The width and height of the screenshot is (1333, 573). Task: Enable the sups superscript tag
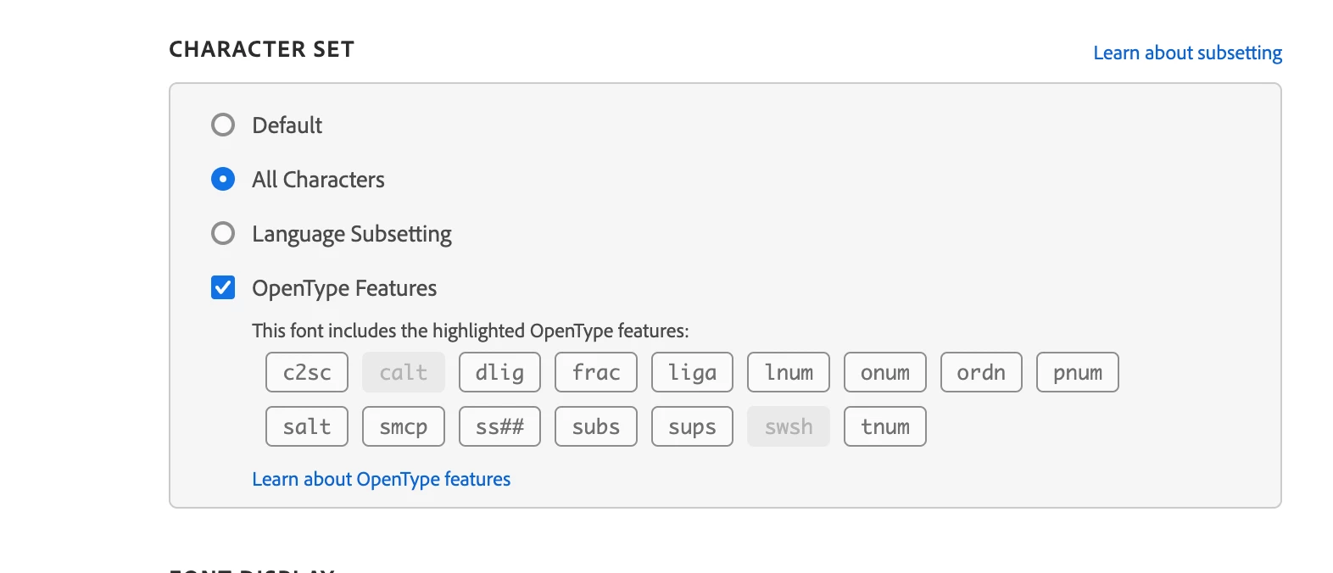pyautogui.click(x=692, y=426)
